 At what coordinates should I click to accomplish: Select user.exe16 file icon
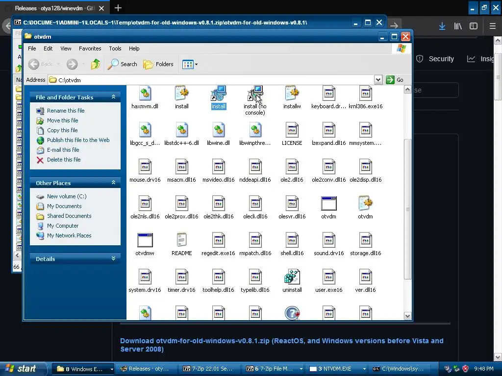pos(328,277)
